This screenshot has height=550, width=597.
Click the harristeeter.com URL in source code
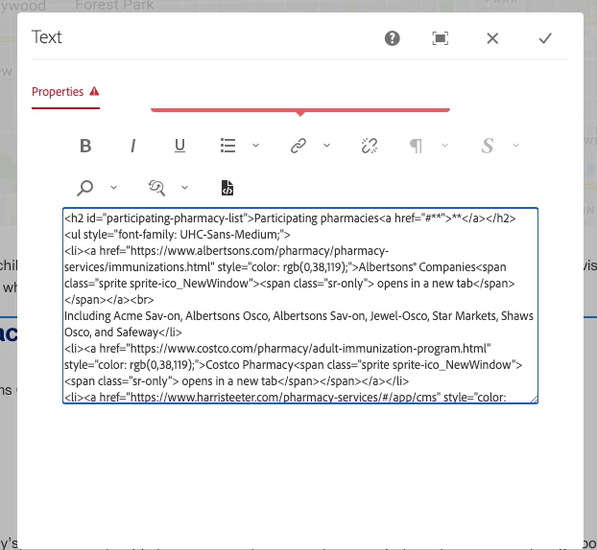[x=283, y=398]
